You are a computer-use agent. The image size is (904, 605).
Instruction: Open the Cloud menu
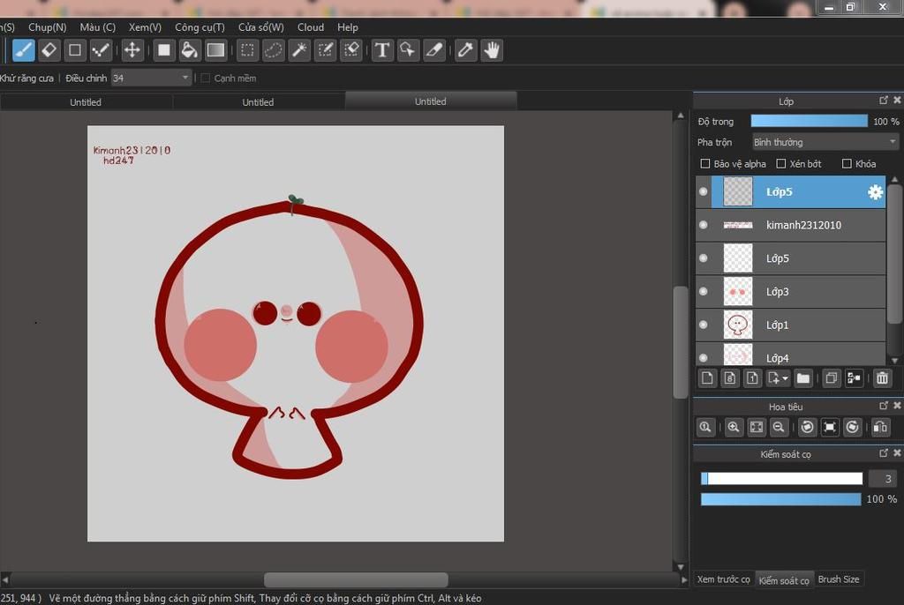click(311, 27)
